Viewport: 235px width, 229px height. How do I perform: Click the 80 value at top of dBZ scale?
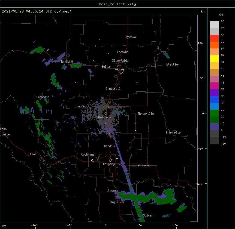tap(222, 21)
